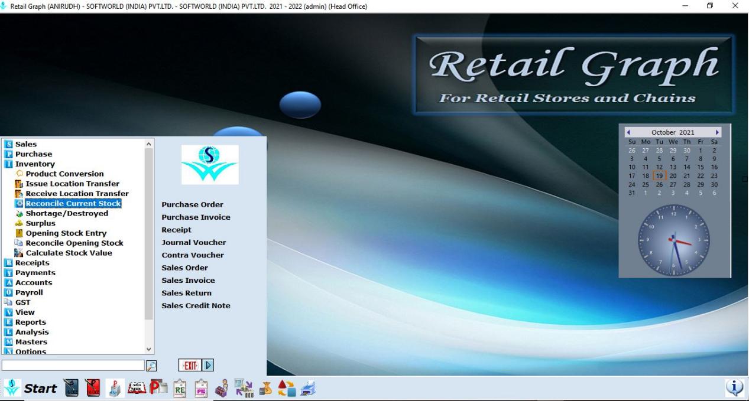Click the red triangle blue square icon
The height and width of the screenshot is (401, 749).
tap(286, 388)
